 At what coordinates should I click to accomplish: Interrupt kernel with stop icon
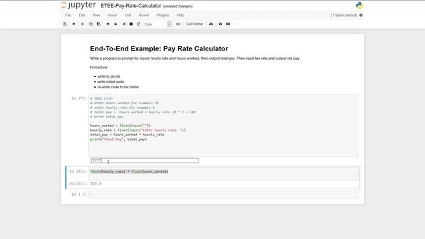[x=131, y=24]
